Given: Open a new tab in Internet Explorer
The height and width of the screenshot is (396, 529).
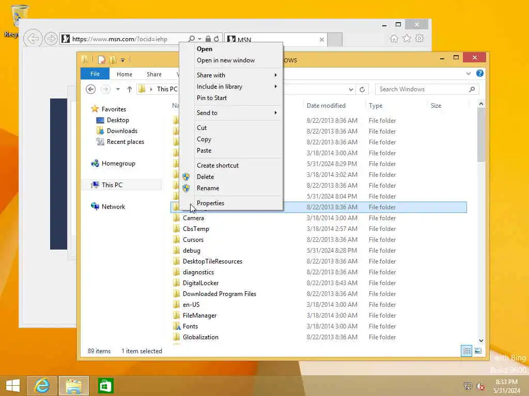Looking at the screenshot, I should 335,40.
